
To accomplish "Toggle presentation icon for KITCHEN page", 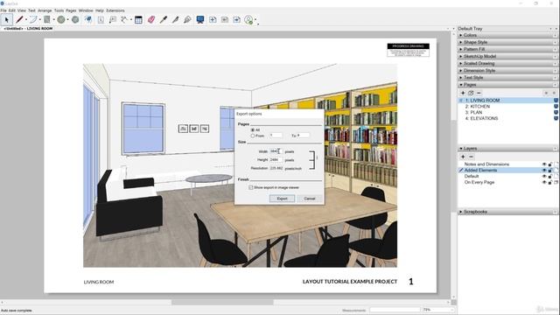I will 556,107.
